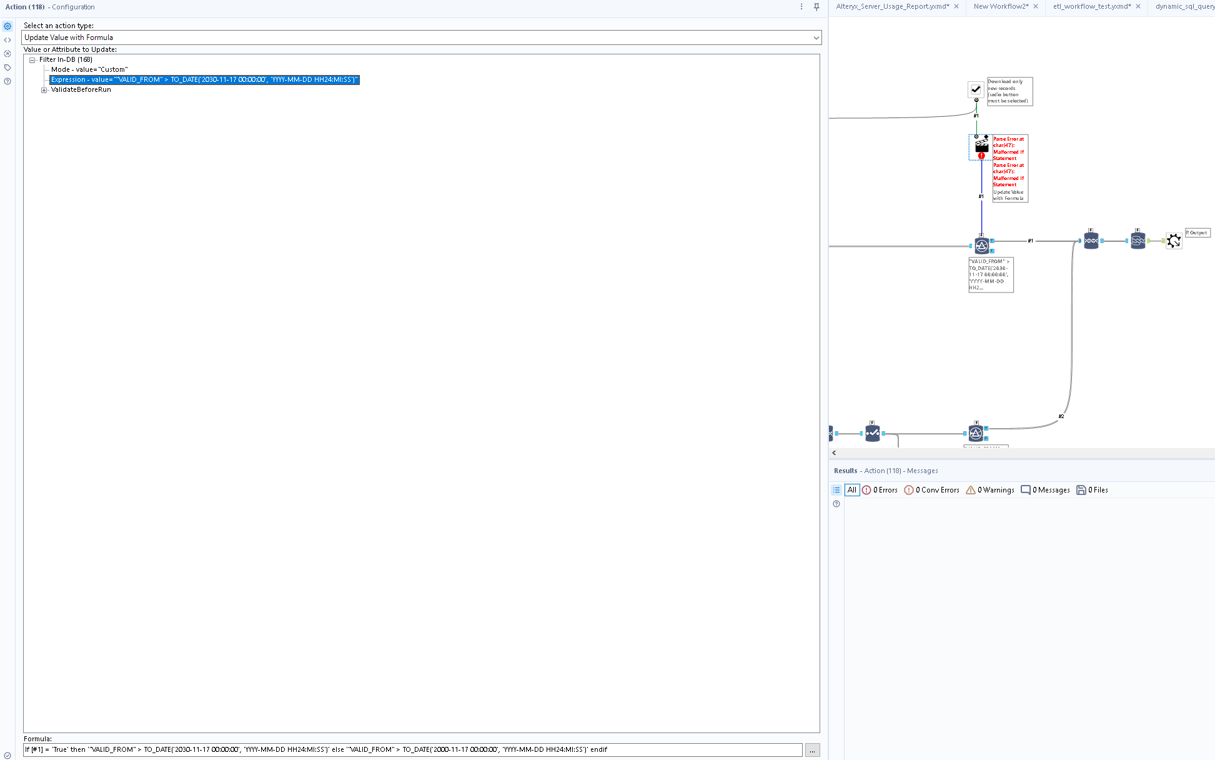Switch to Alteryx_Server_Usage_Report.yxmd tab
The width and height of the screenshot is (1215, 760).
pos(892,6)
